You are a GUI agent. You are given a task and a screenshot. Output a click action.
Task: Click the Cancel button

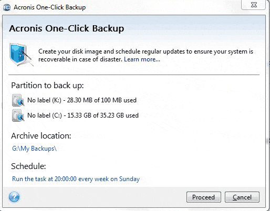click(x=242, y=197)
